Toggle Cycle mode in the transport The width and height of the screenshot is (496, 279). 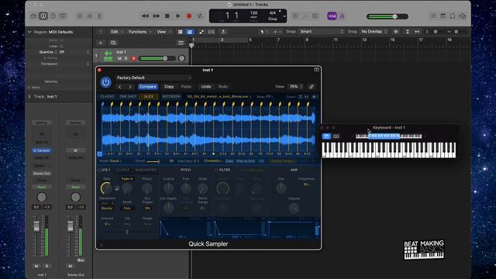pyautogui.click(x=200, y=15)
